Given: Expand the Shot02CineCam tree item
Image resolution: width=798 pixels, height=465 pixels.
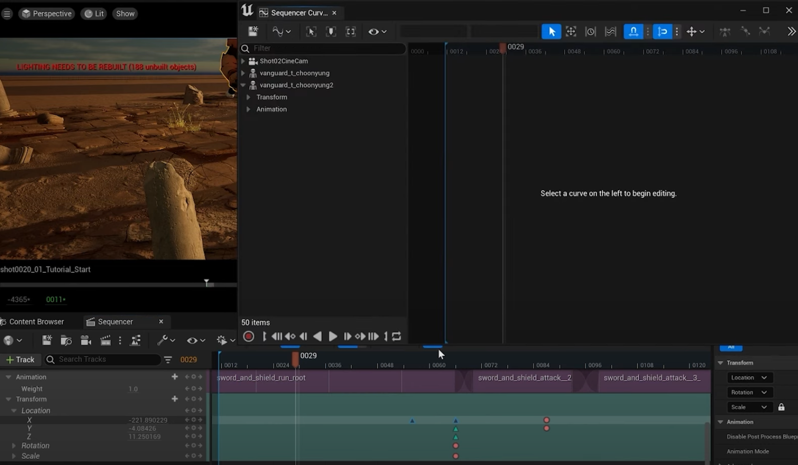Looking at the screenshot, I should point(243,61).
